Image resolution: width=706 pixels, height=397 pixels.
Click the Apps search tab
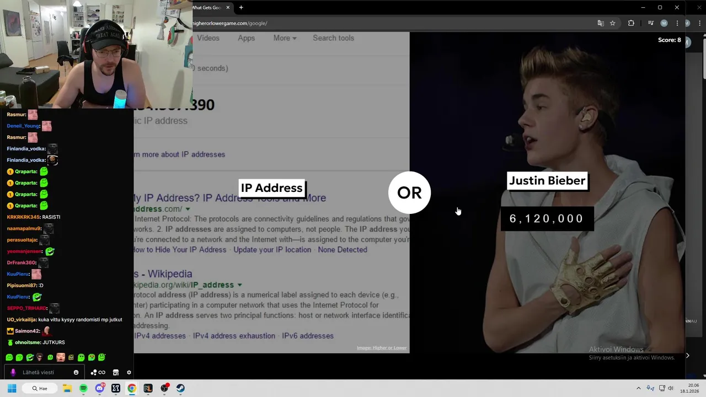(247, 38)
